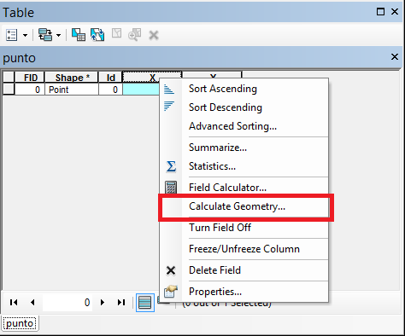Open the Field Calculator
This screenshot has height=336, width=405.
[227, 188]
